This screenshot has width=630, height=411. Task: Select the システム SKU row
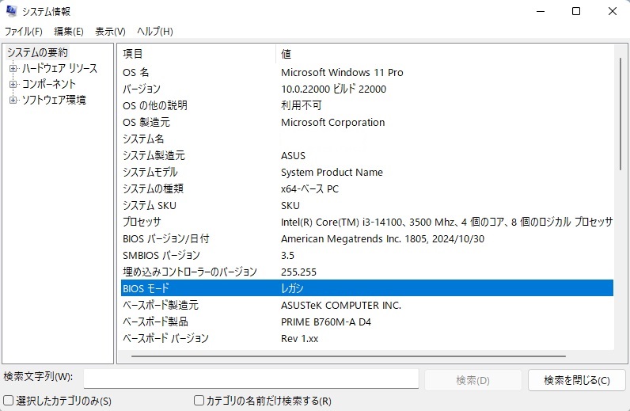coord(367,205)
